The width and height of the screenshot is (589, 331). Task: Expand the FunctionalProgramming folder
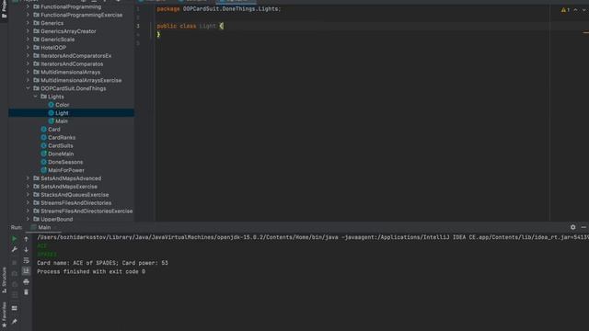click(28, 6)
